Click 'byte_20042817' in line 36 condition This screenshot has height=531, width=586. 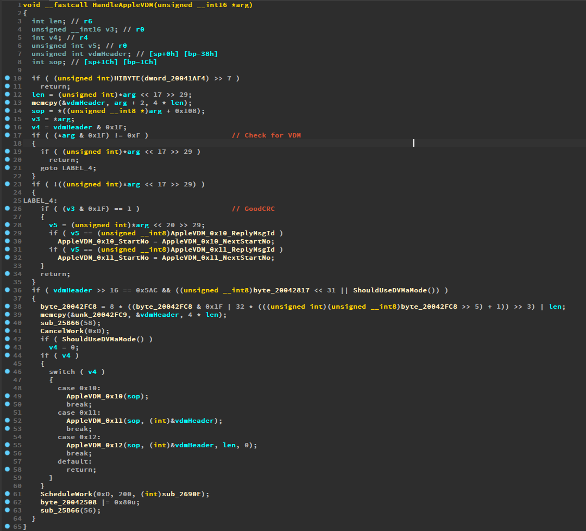(x=281, y=290)
